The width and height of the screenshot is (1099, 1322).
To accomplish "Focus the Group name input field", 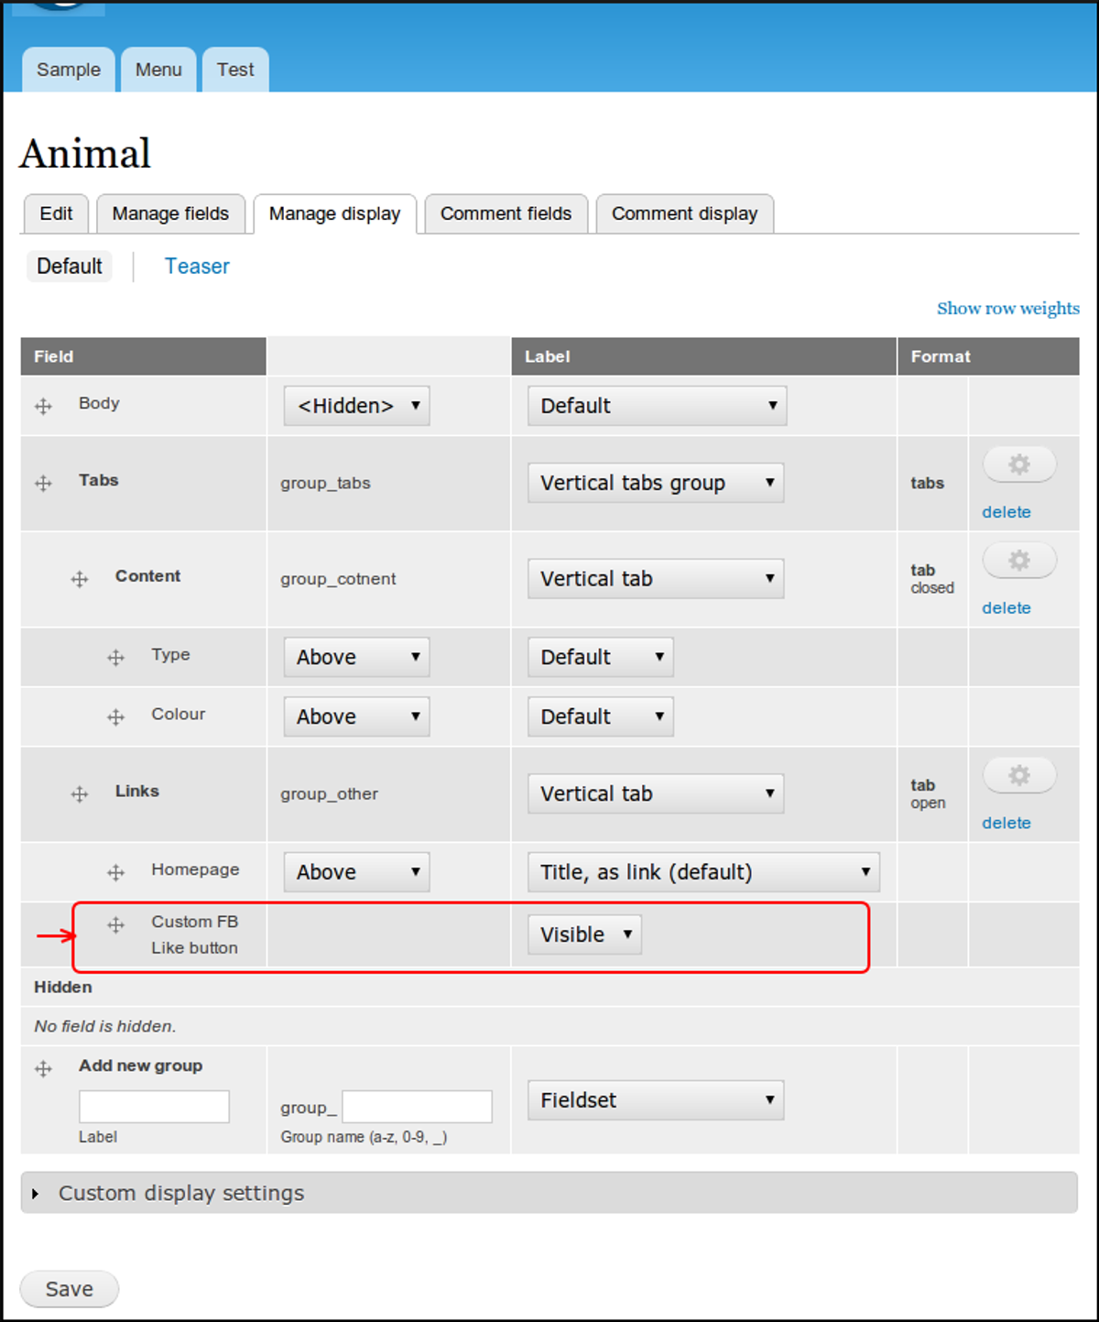I will [x=417, y=1107].
